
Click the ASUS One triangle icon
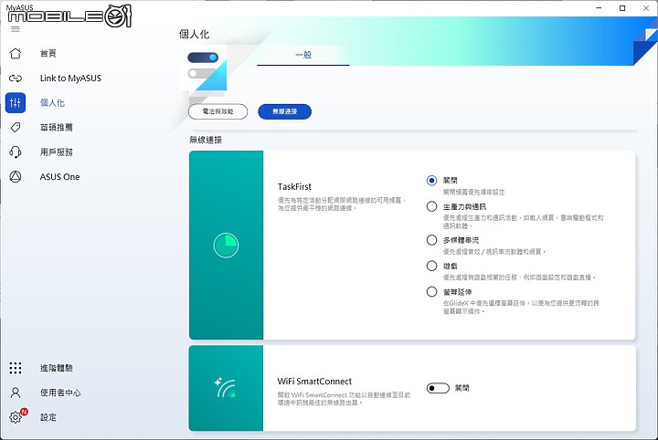pyautogui.click(x=16, y=176)
